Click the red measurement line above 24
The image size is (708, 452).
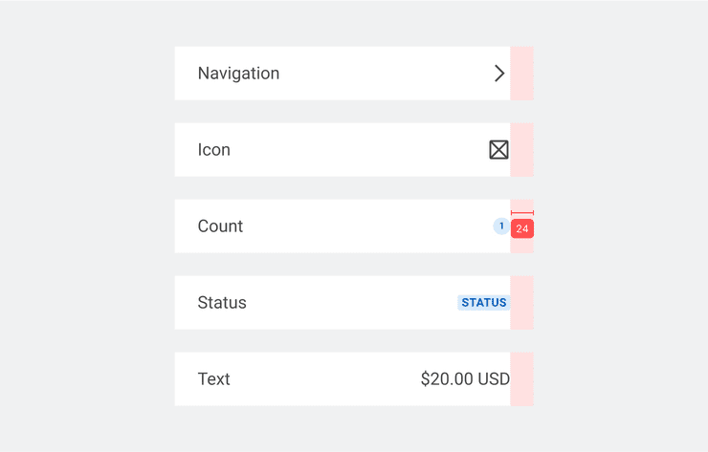[521, 212]
